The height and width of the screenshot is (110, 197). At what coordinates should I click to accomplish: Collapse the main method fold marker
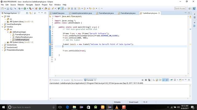click(54, 27)
